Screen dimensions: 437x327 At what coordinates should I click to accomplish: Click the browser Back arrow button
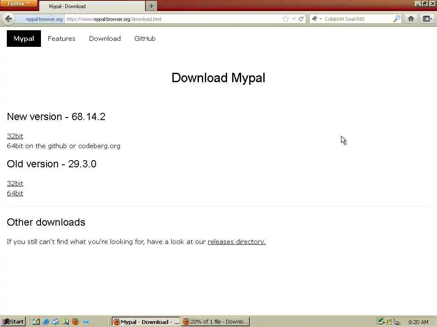point(9,19)
